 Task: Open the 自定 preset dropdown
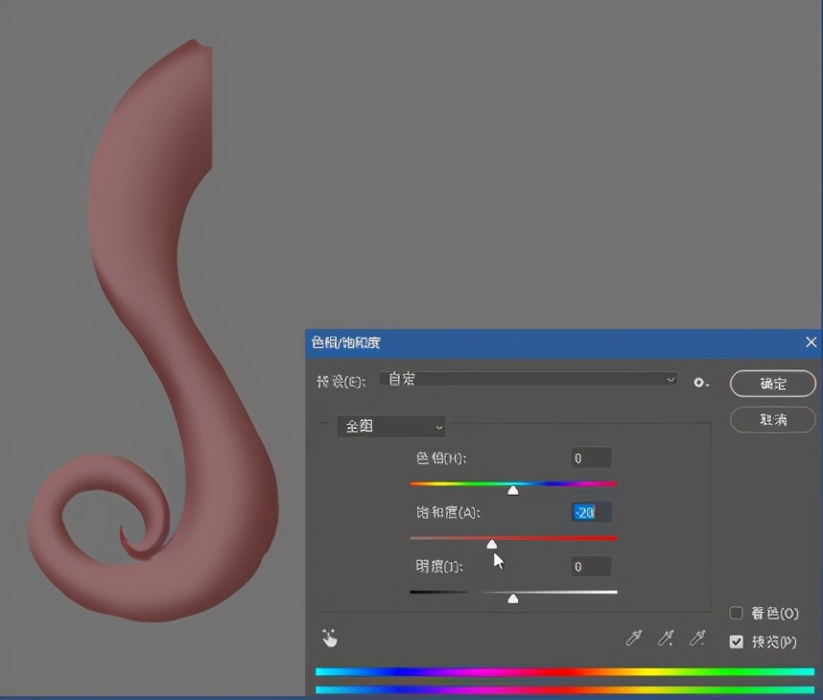[529, 380]
